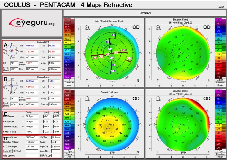Click the +75 swatch on front elevation scale
Image resolution: width=227 pixels, height=161 pixels.
pyautogui.click(x=218, y=77)
